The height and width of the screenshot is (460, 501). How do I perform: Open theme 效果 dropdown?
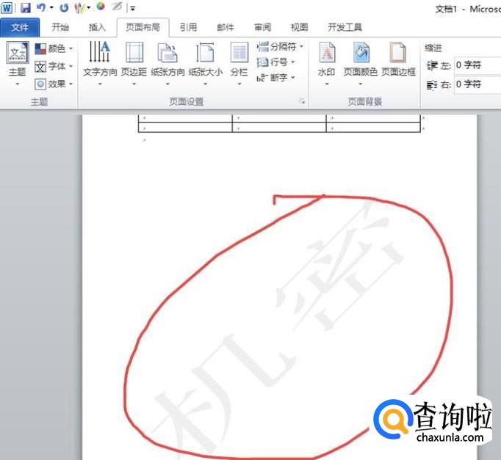54,84
